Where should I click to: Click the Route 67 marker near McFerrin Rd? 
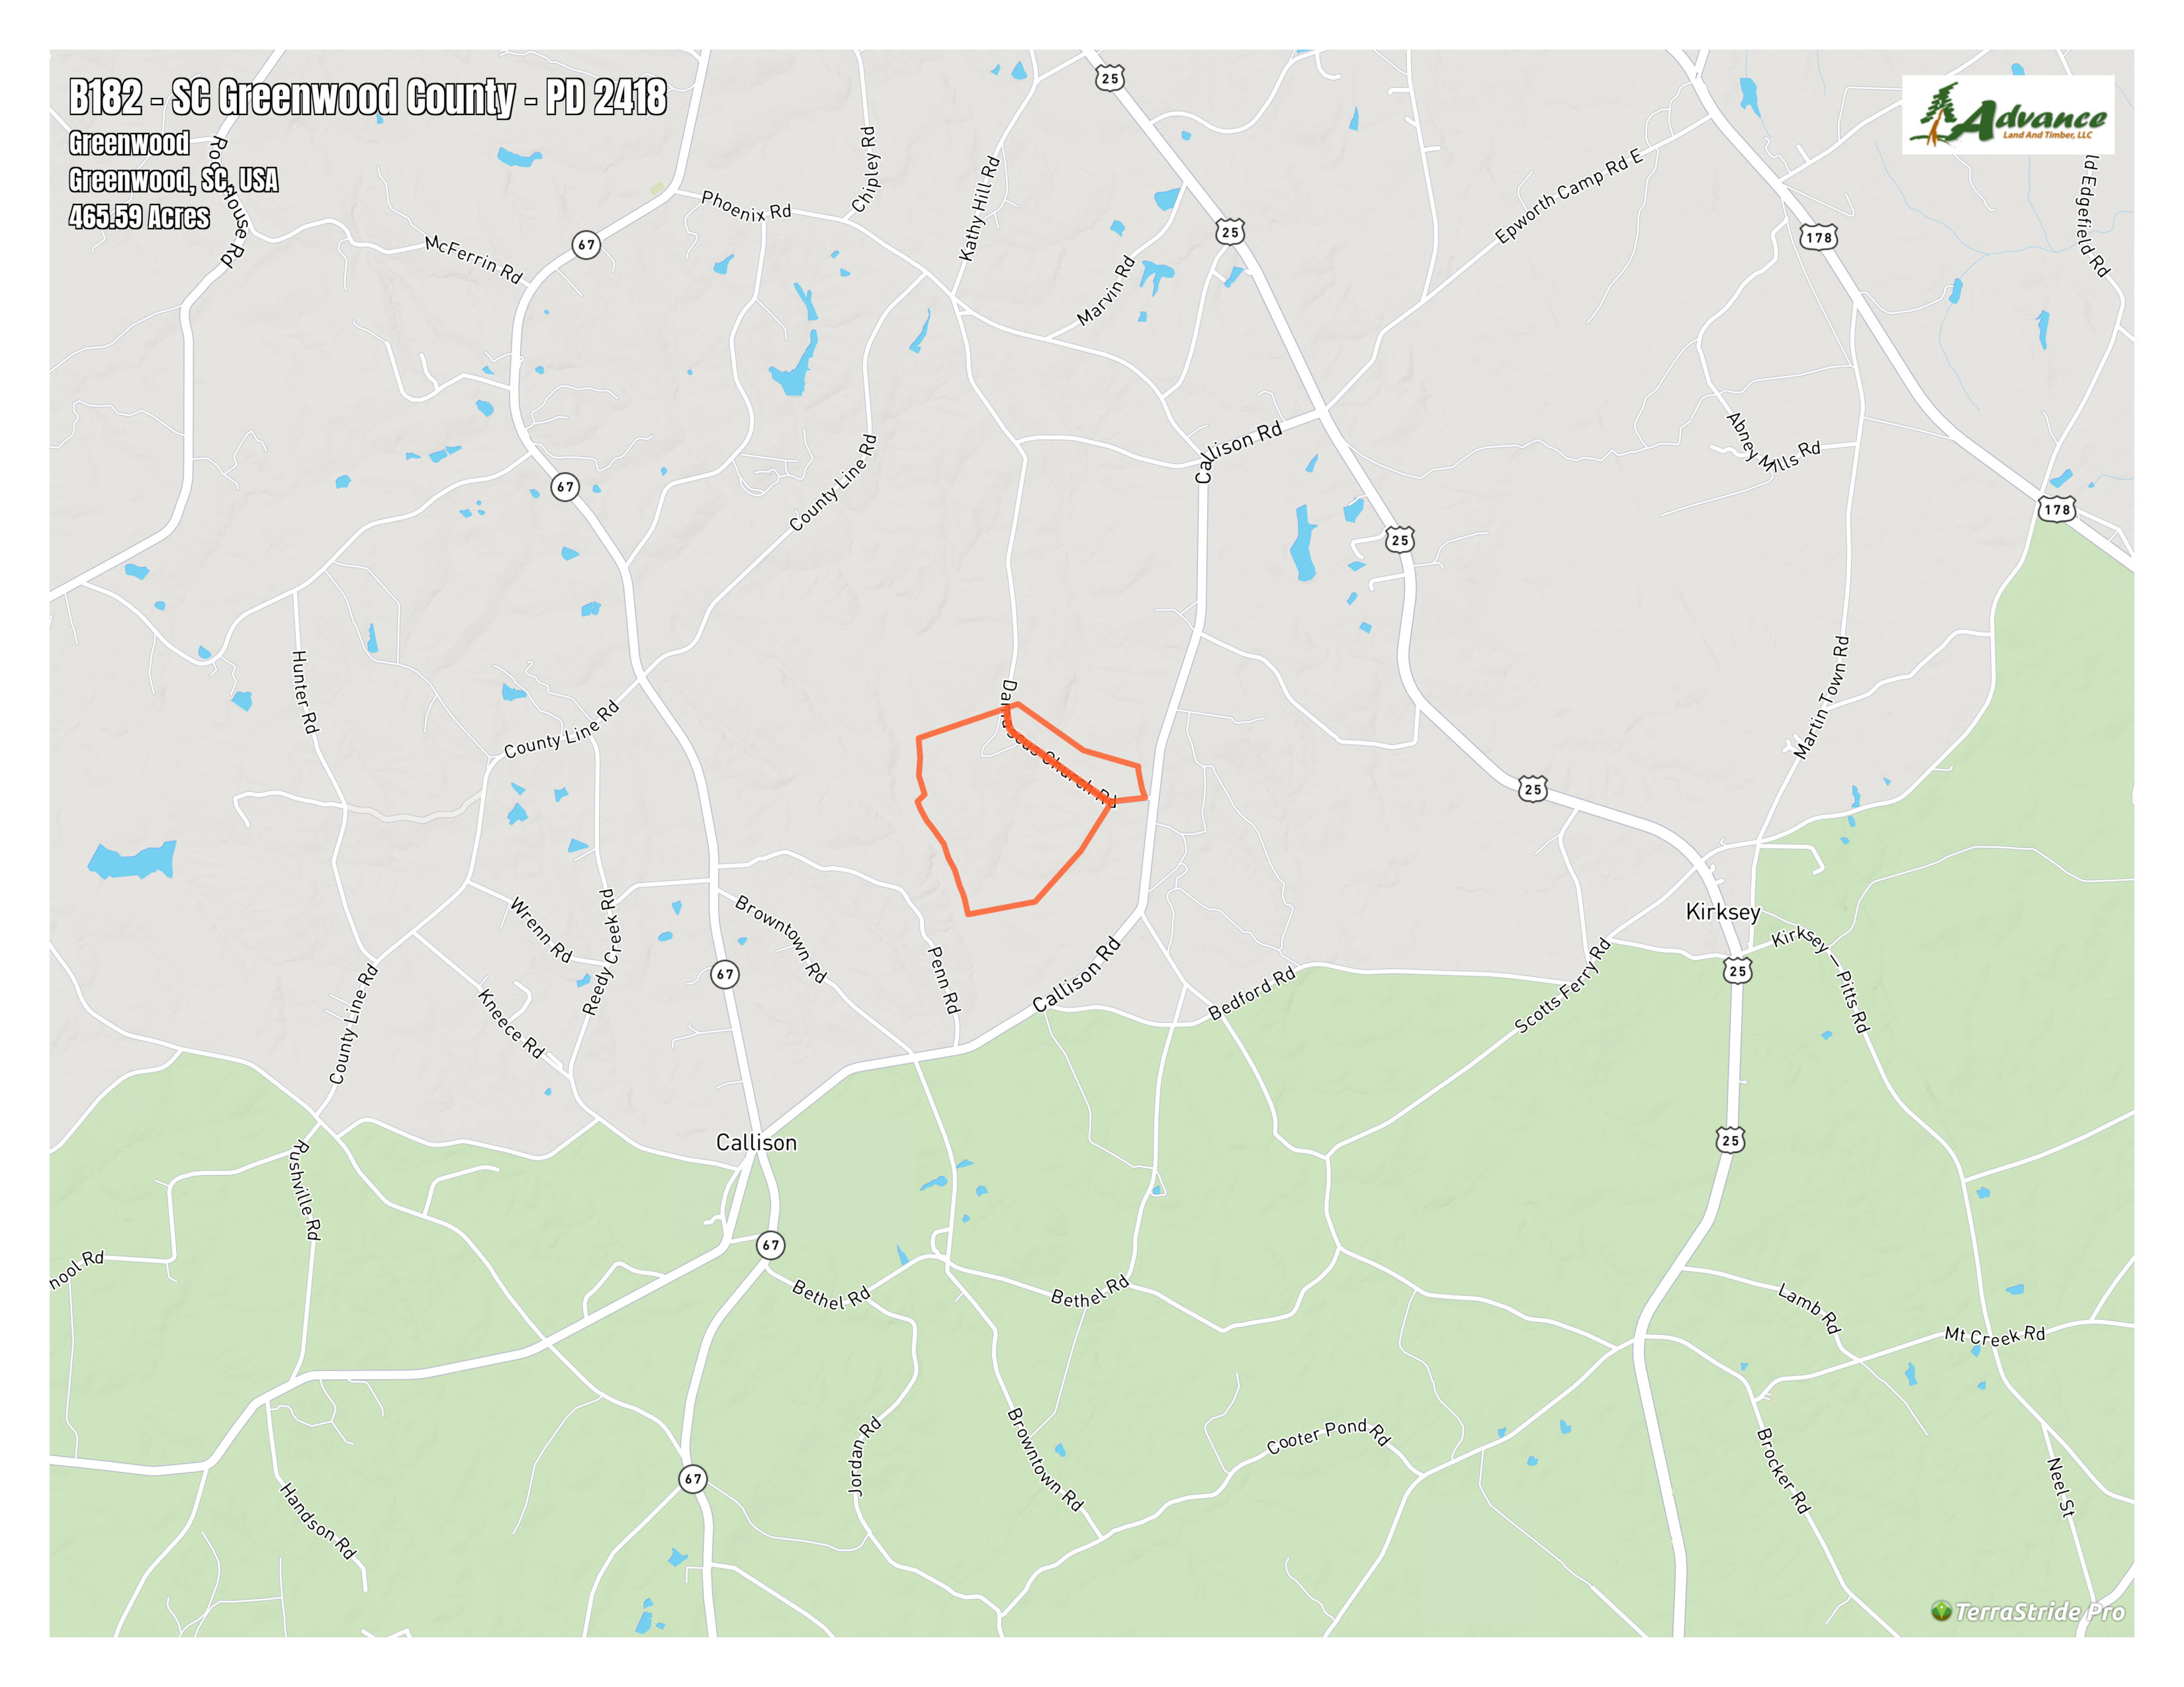(586, 244)
